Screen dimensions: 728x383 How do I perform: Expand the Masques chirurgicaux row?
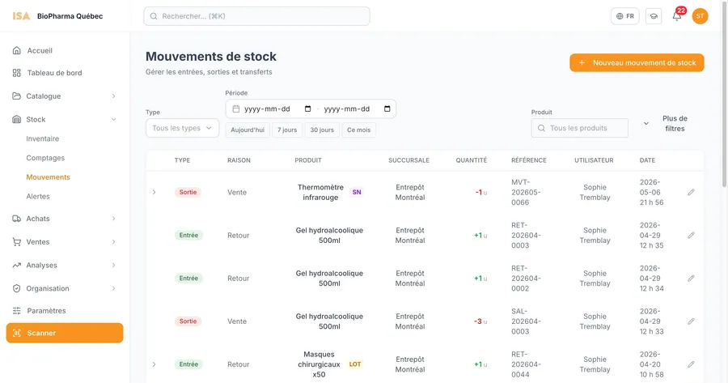point(154,364)
